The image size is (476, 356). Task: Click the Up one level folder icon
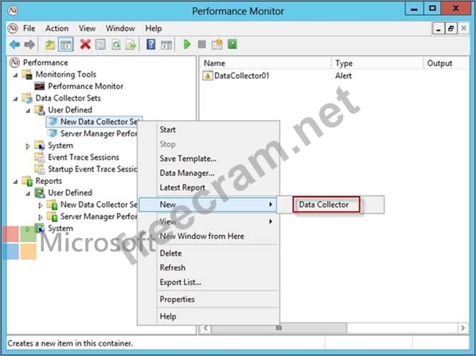click(x=50, y=45)
